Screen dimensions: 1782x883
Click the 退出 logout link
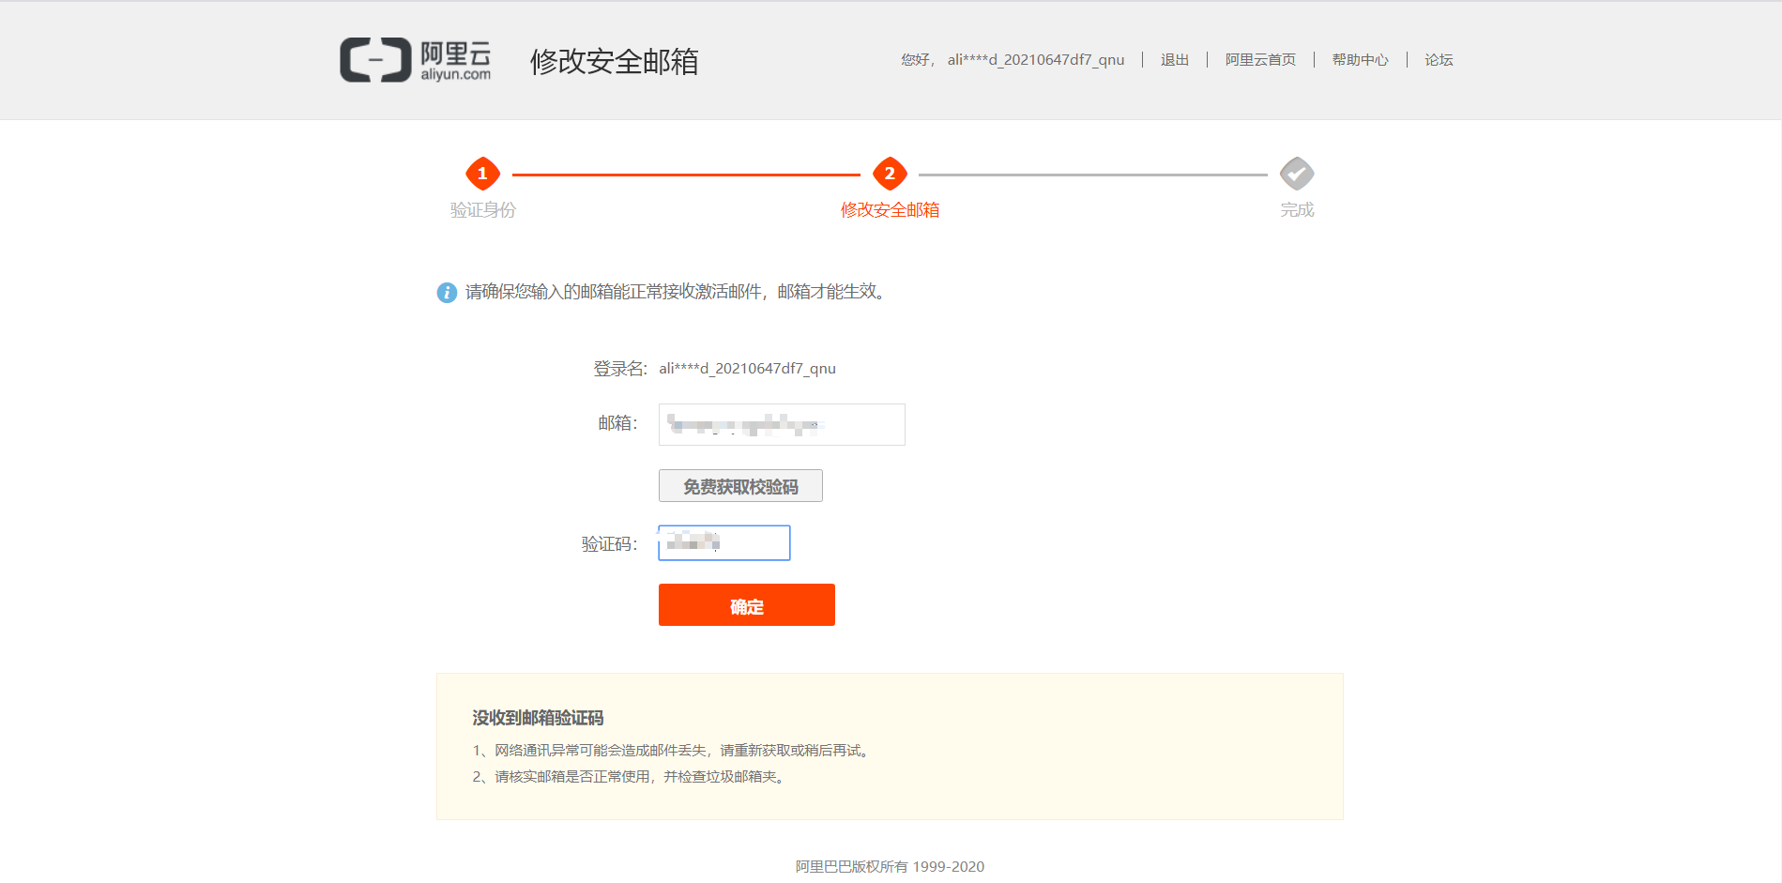[1175, 60]
